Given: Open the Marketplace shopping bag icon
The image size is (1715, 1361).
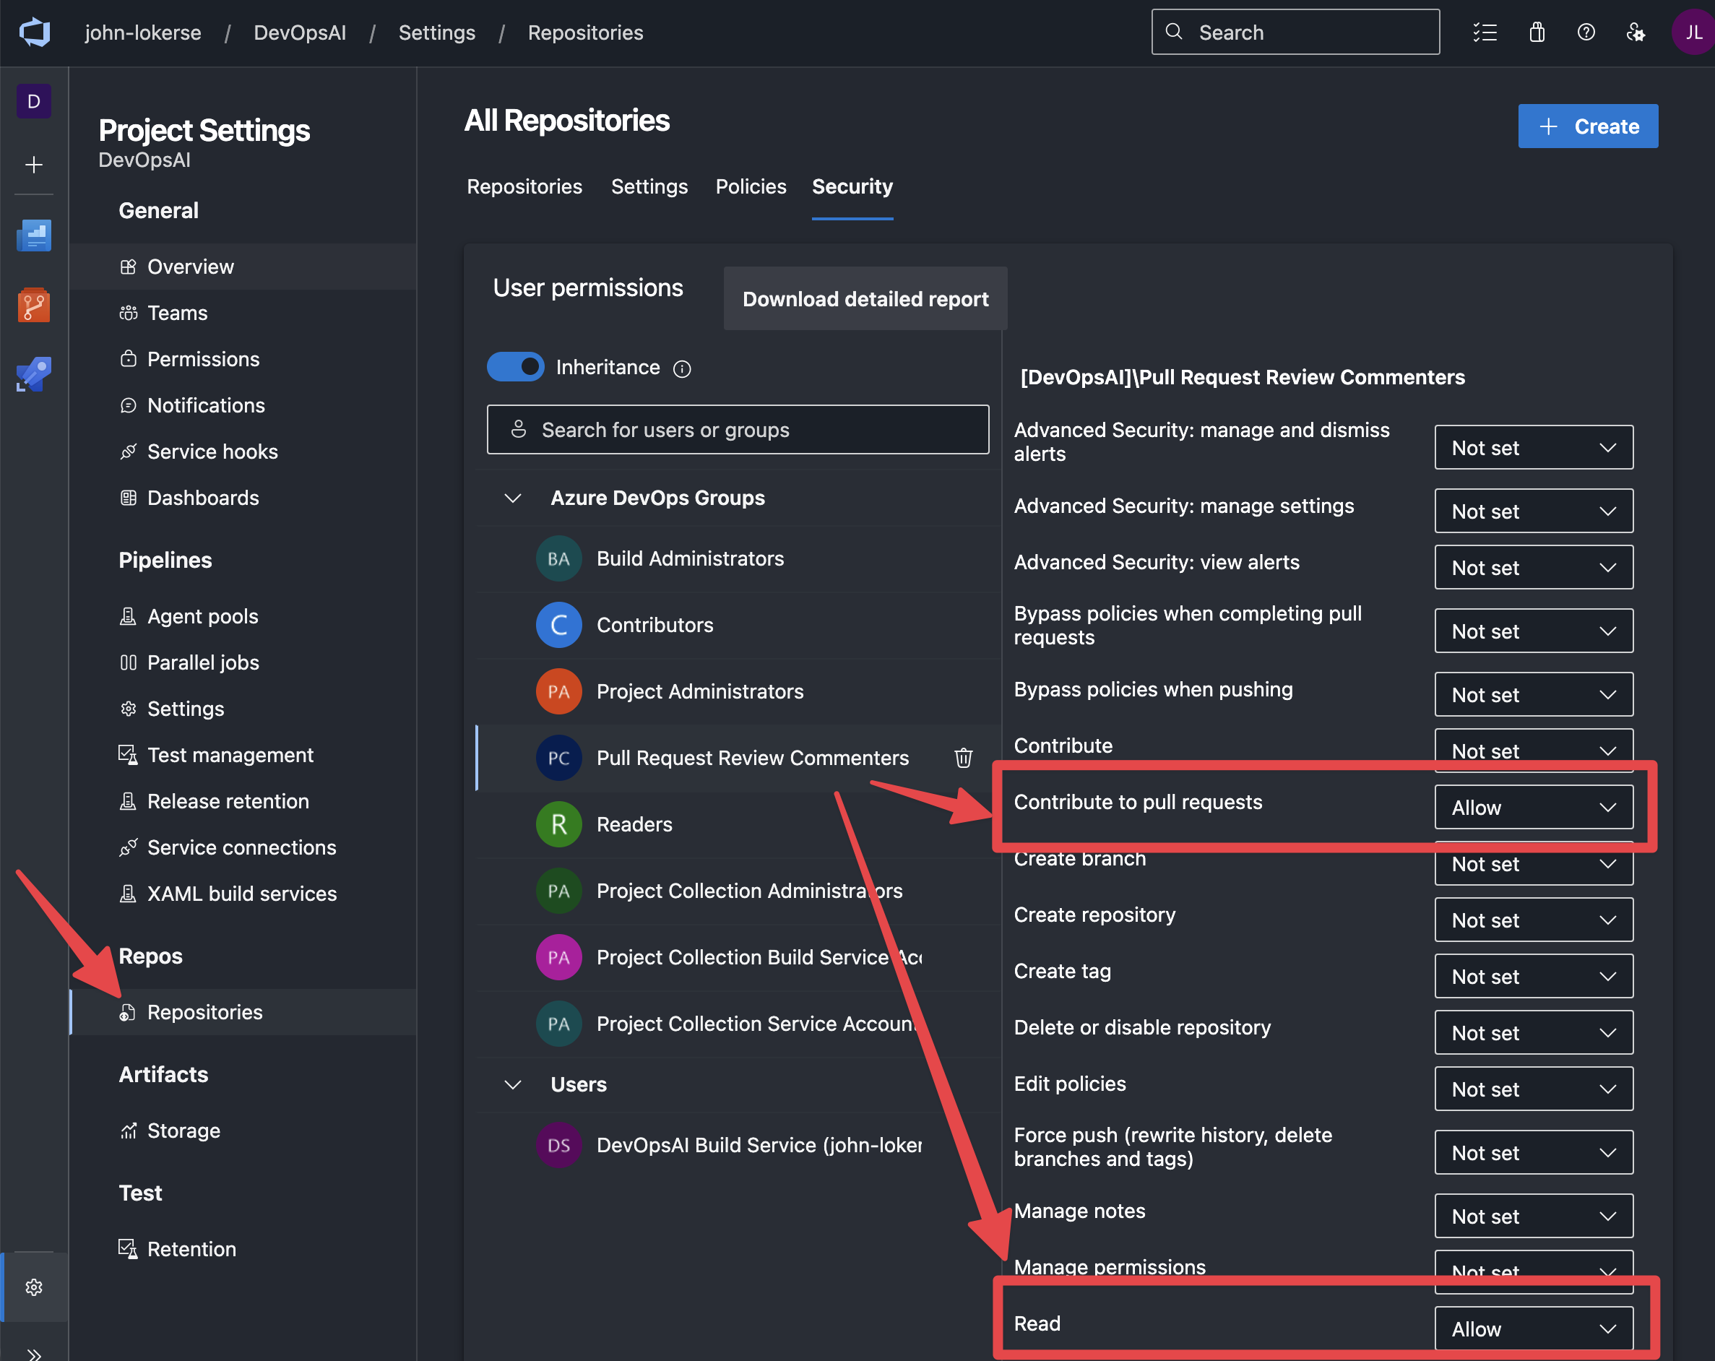Looking at the screenshot, I should pos(1537,33).
